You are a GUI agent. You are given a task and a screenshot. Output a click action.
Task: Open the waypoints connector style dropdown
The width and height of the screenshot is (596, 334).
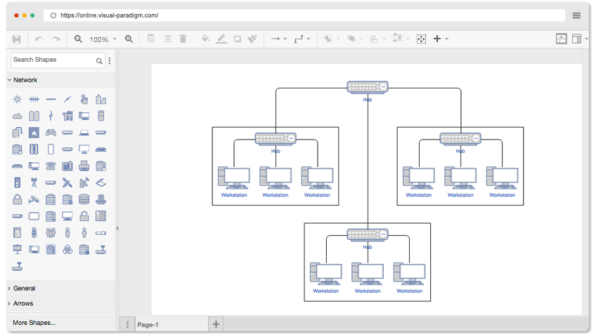point(302,39)
